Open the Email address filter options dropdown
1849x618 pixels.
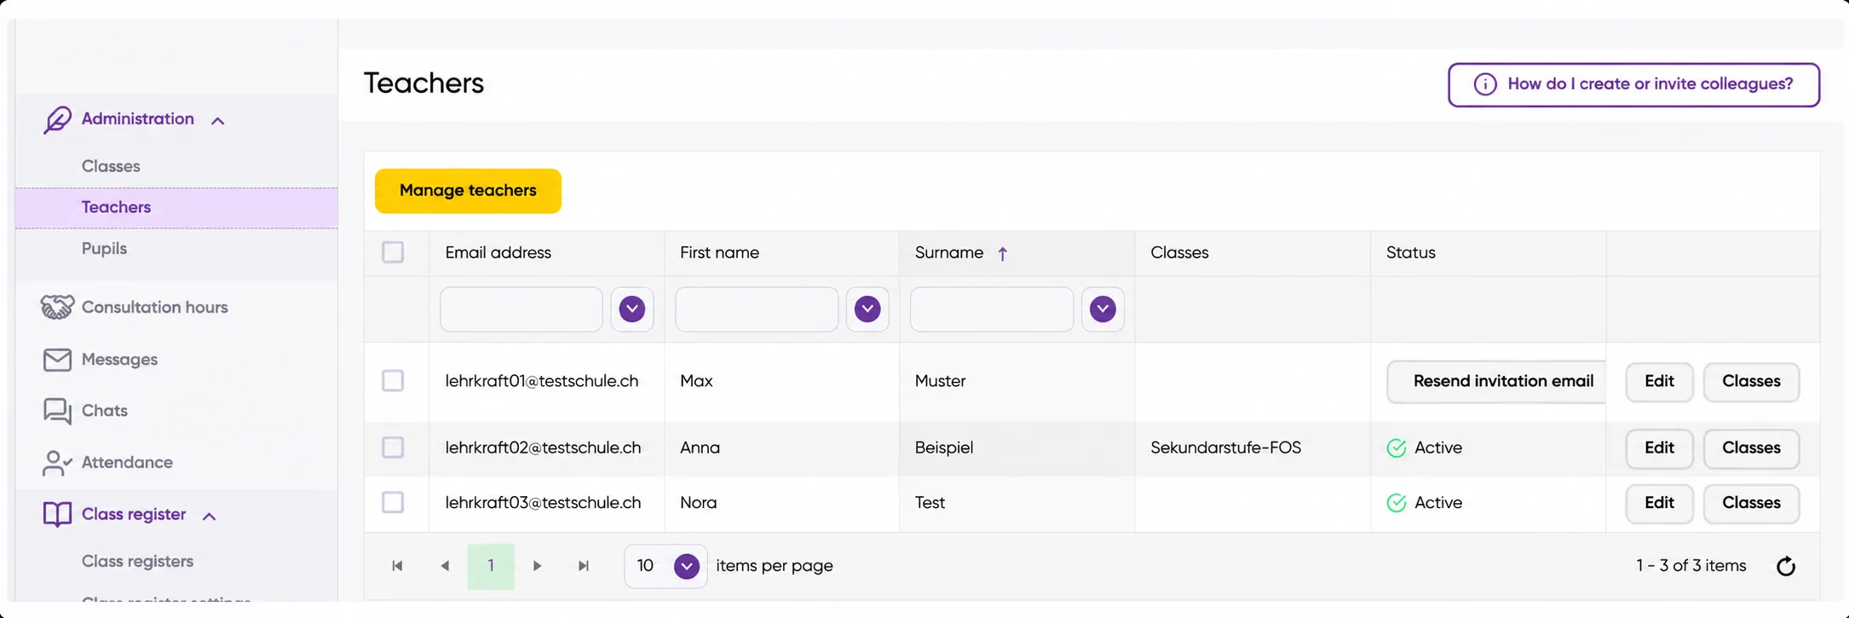coord(632,309)
